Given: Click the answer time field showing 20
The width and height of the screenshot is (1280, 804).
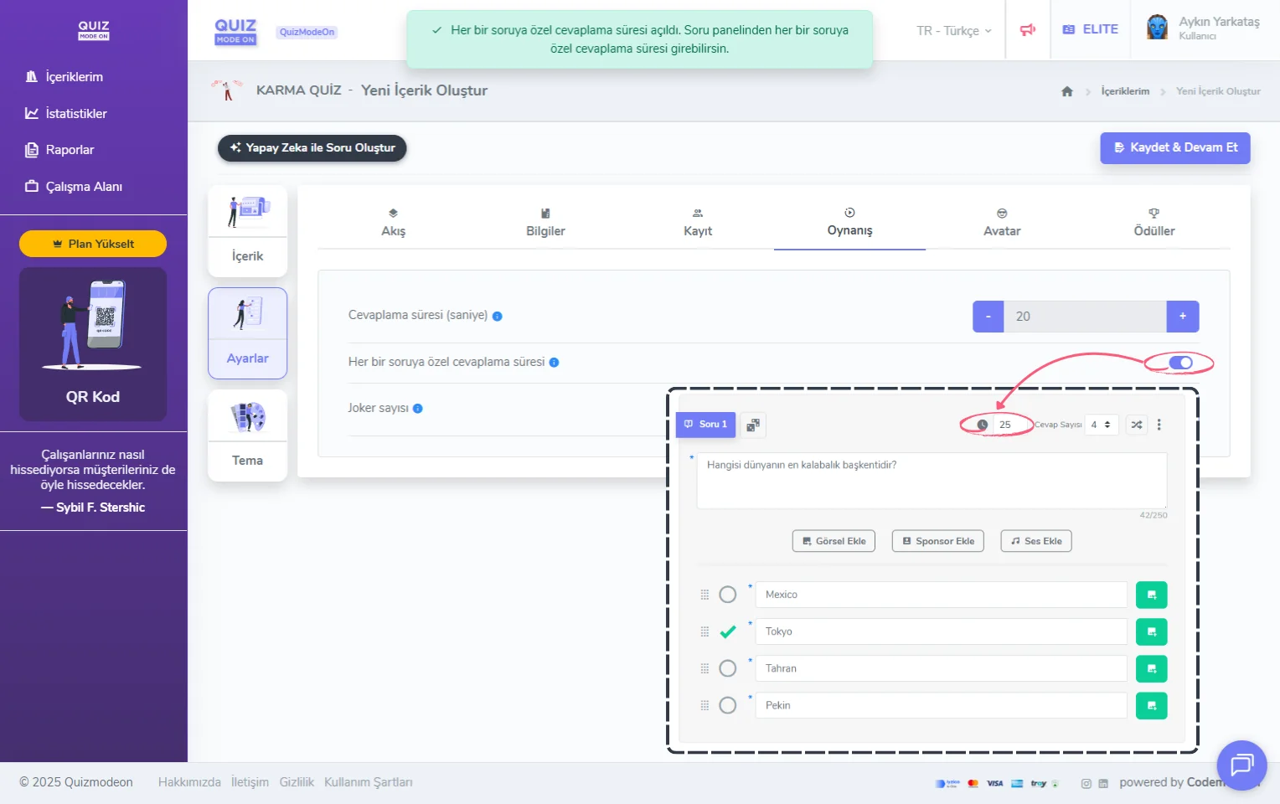Looking at the screenshot, I should click(x=1084, y=317).
